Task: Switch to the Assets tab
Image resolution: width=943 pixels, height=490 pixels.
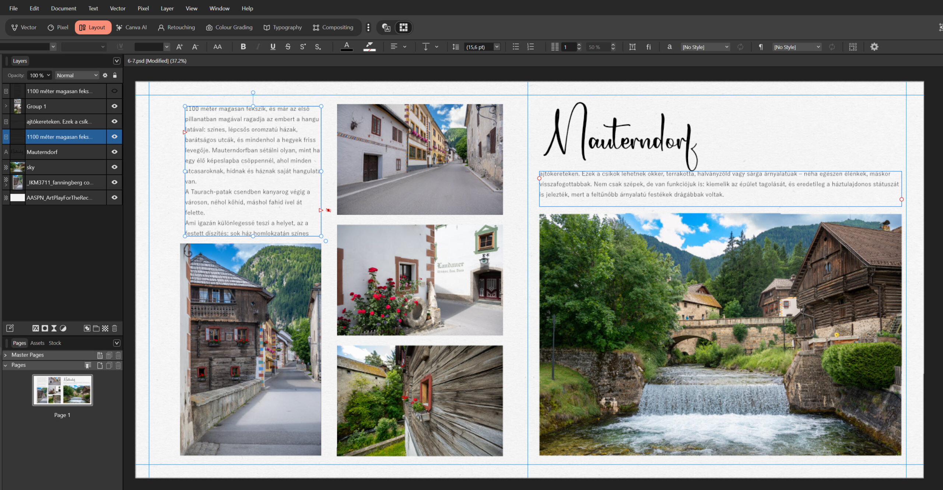Action: [37, 343]
